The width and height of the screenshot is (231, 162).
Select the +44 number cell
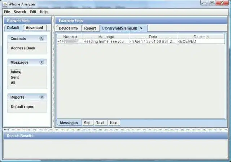coord(70,41)
